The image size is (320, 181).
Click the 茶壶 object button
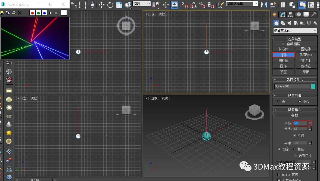click(283, 72)
